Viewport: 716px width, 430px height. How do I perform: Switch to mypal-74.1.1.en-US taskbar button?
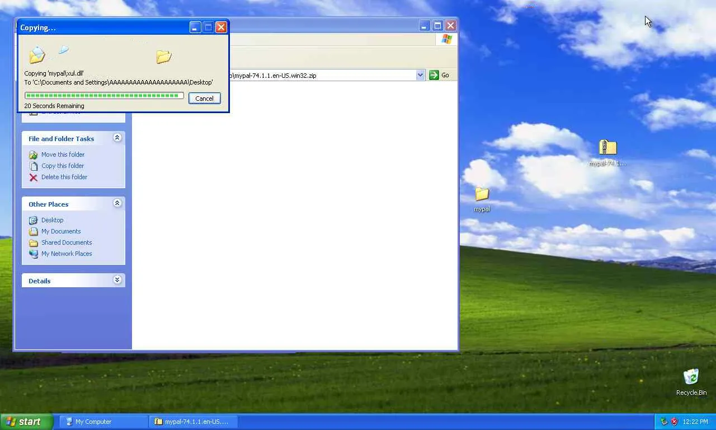194,422
